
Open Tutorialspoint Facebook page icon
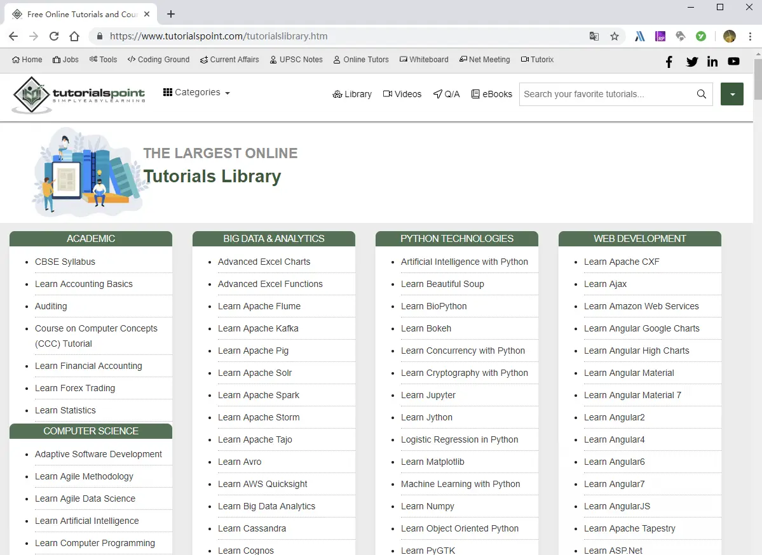pyautogui.click(x=669, y=62)
